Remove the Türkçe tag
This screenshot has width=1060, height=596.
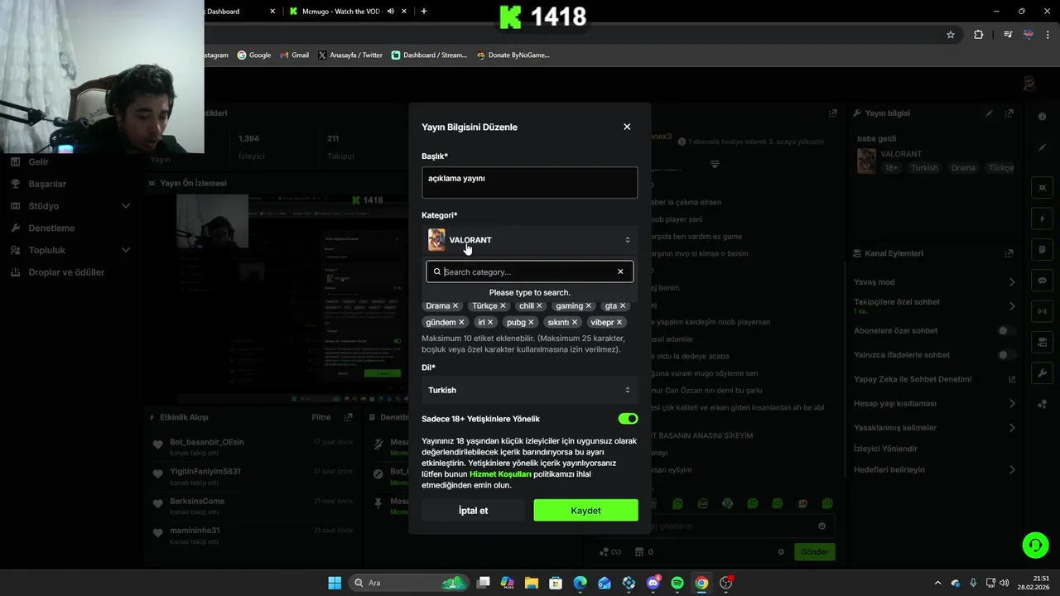(x=503, y=305)
